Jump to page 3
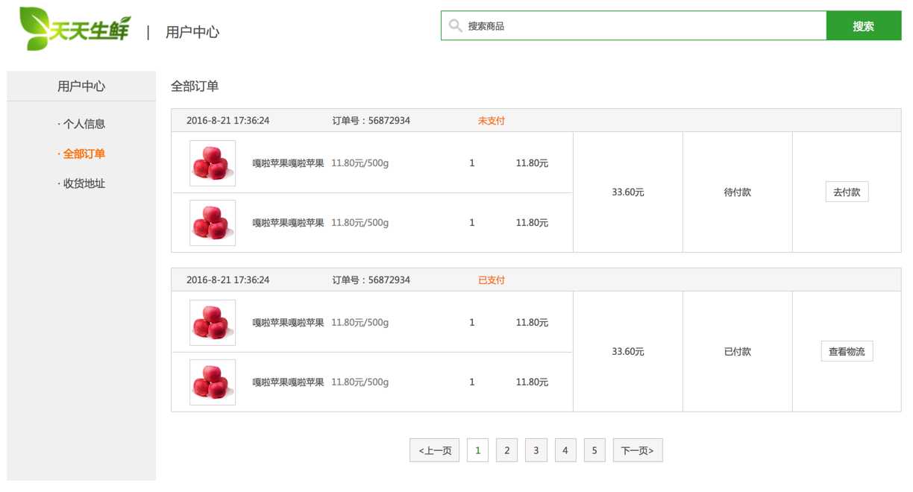The image size is (913, 492). [x=536, y=450]
